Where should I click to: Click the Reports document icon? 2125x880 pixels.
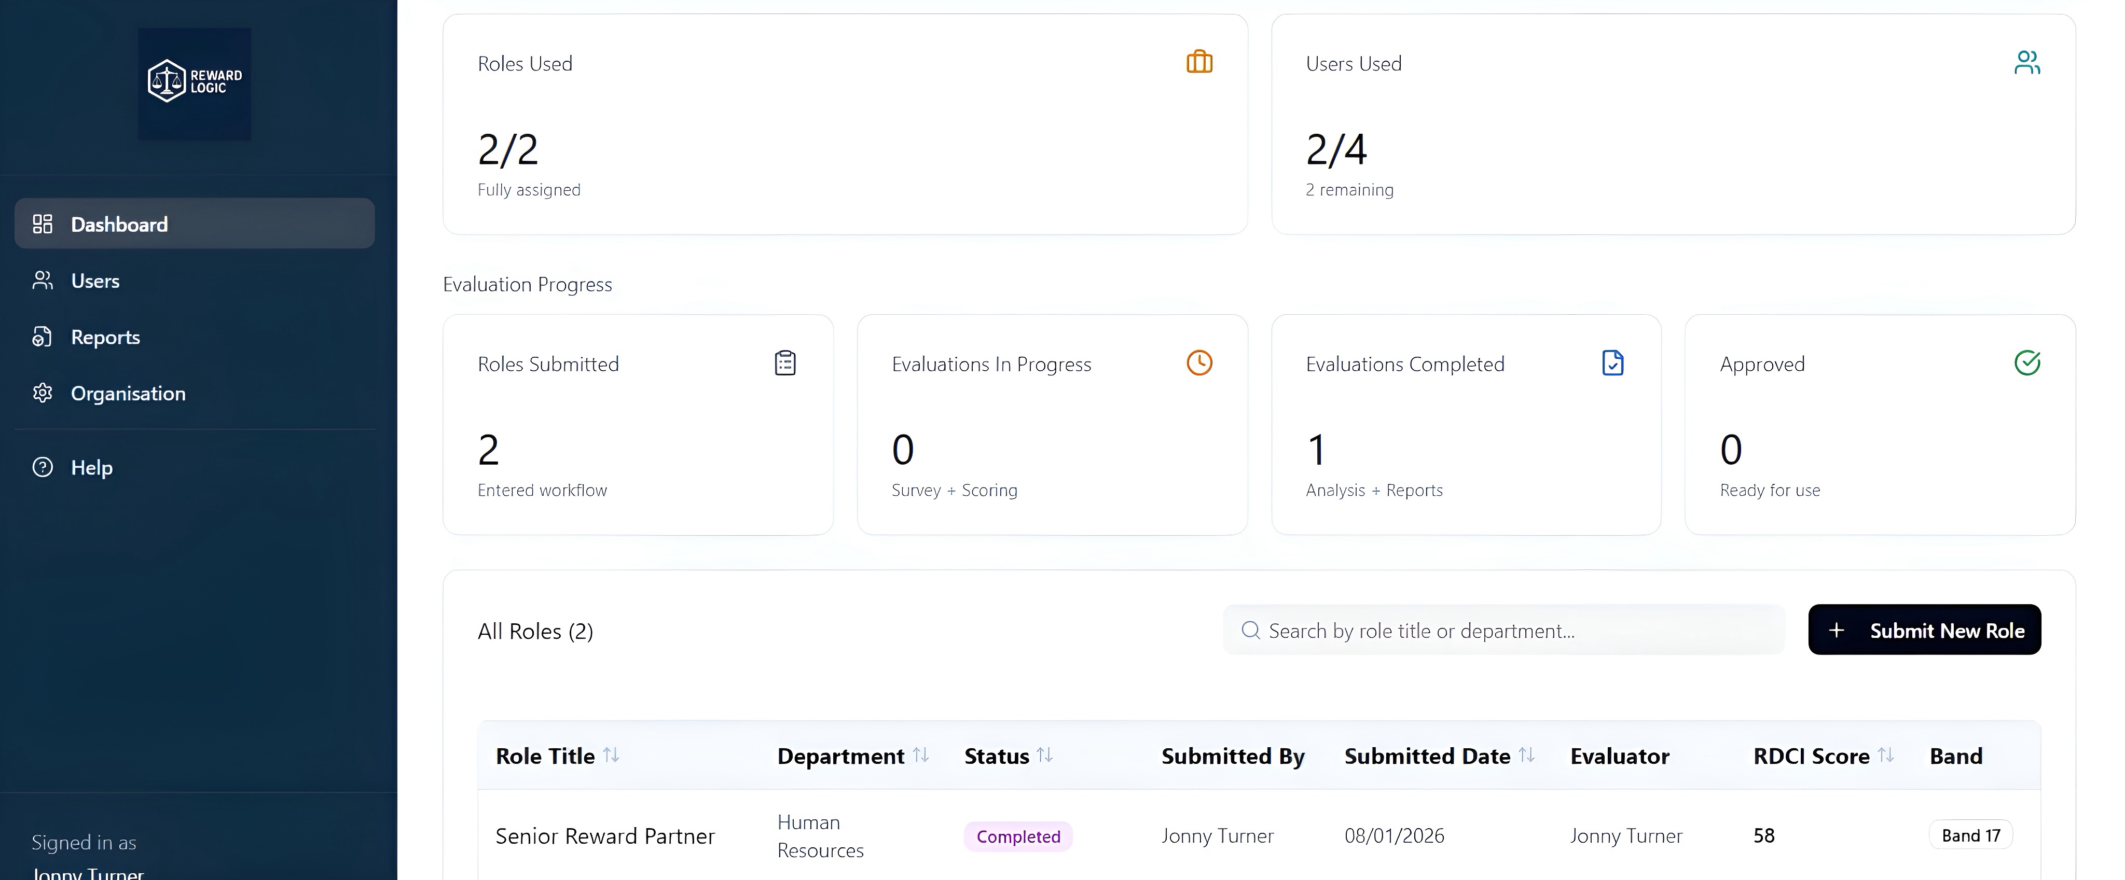[x=42, y=337]
